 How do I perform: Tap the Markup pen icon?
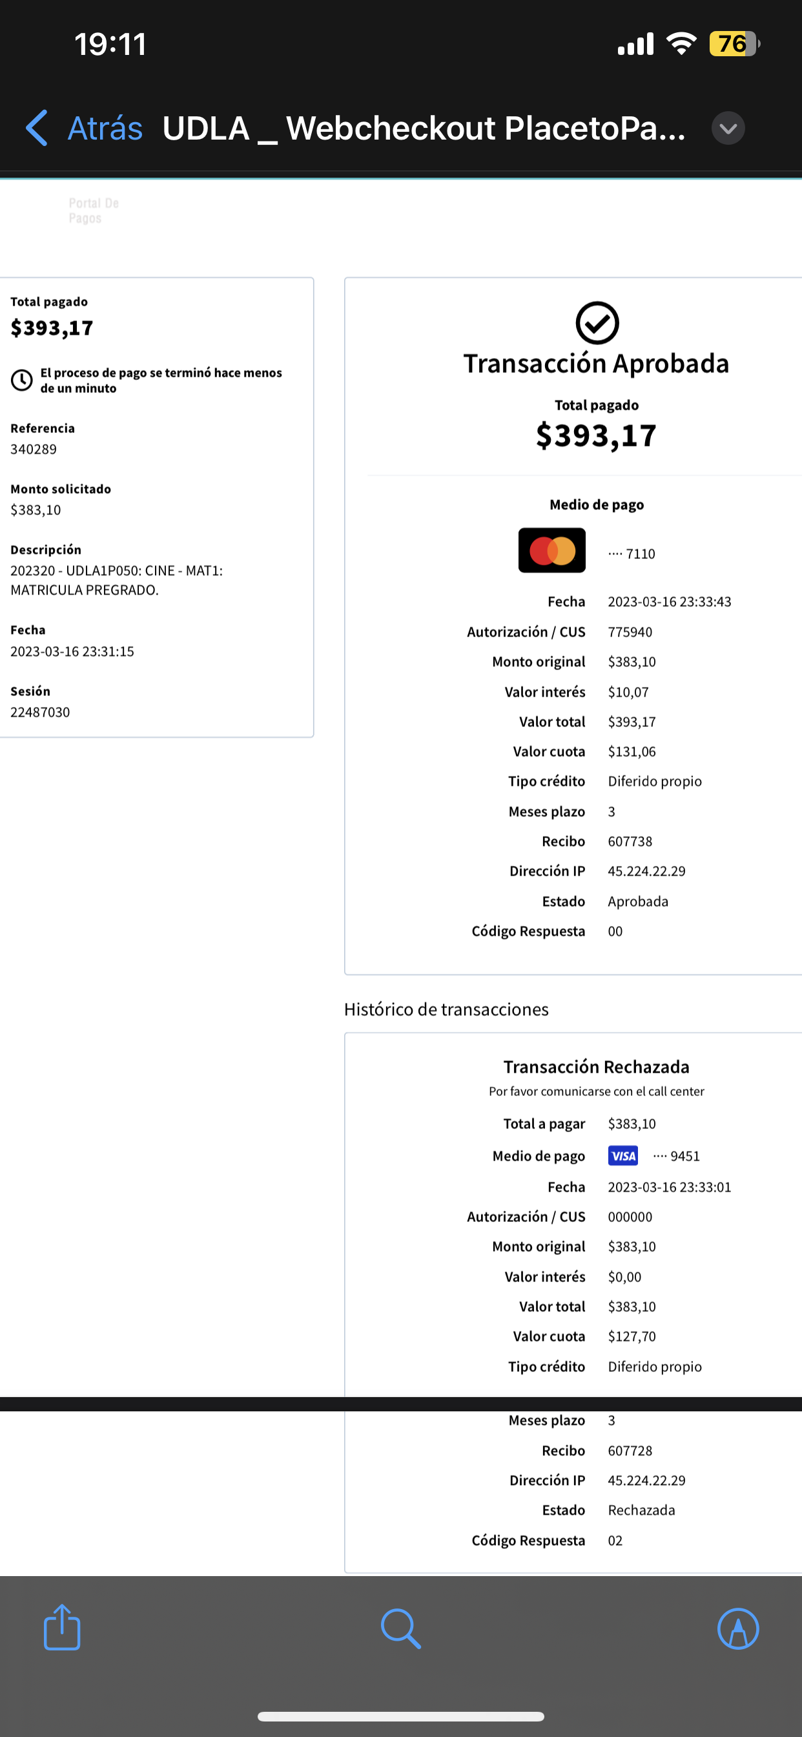(738, 1628)
